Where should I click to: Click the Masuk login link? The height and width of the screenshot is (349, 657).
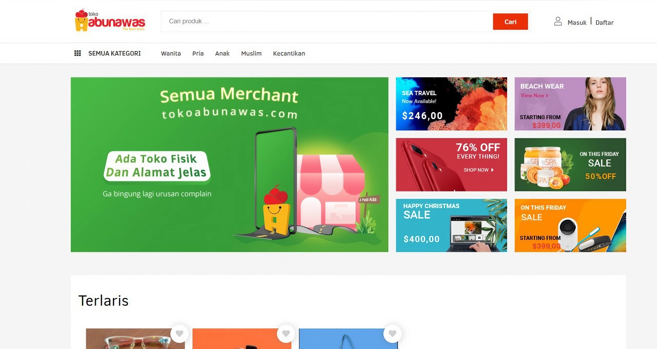tap(577, 23)
